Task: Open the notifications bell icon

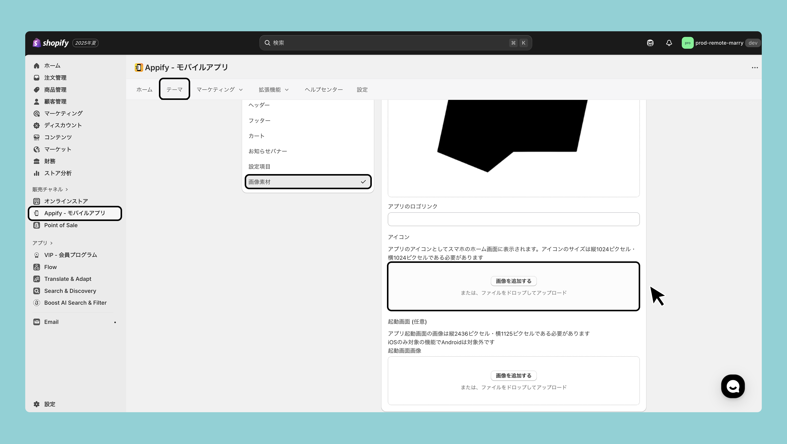Action: tap(669, 43)
